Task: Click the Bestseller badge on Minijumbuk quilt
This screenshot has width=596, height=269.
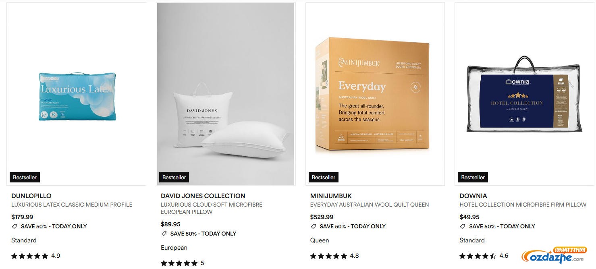Action: (x=324, y=177)
